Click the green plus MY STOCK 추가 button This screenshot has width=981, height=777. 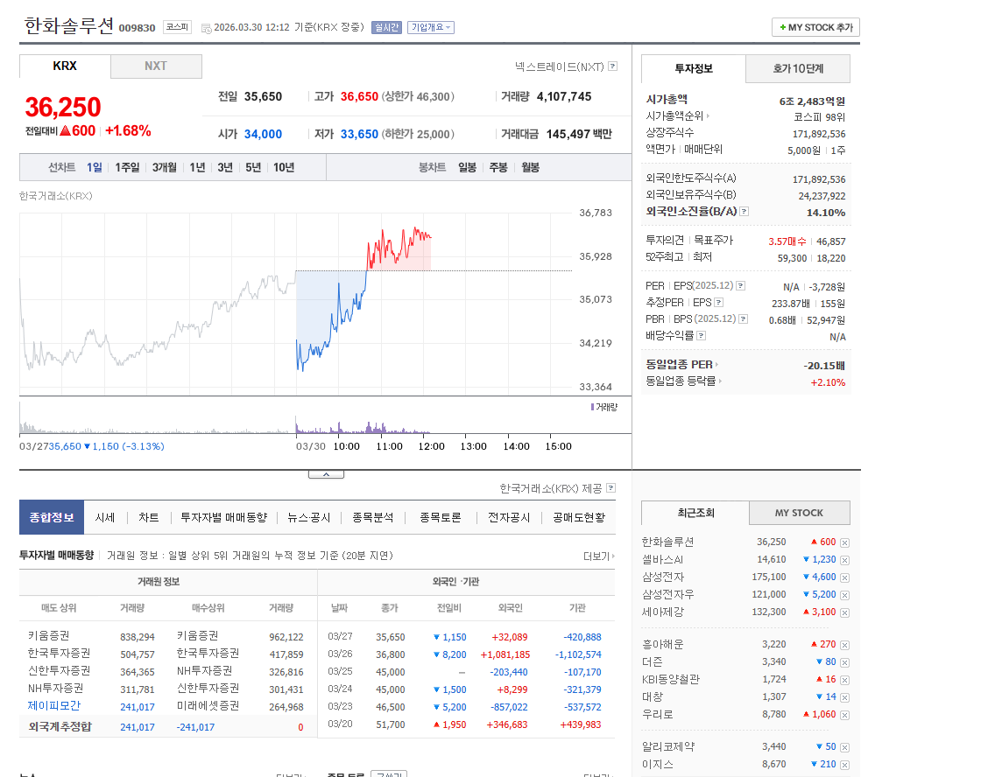pyautogui.click(x=815, y=27)
